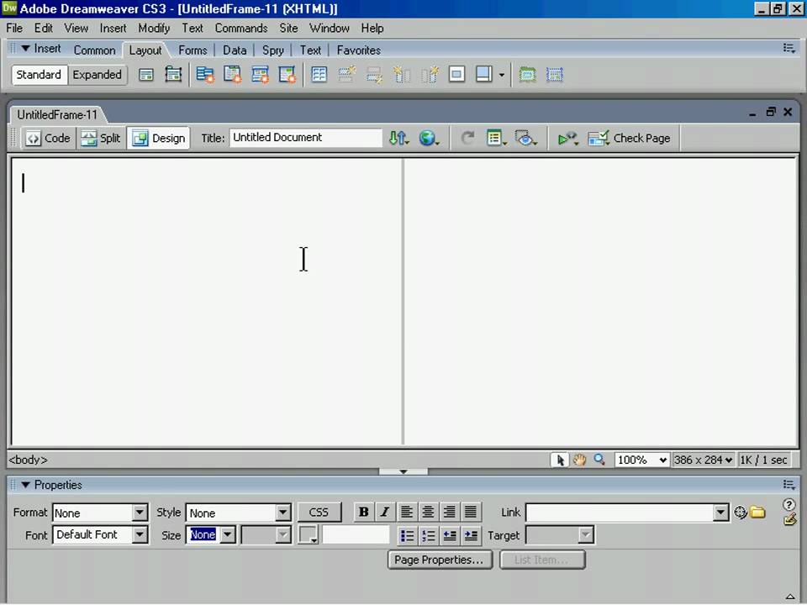Click the Point to File target icon
Image resolution: width=807 pixels, height=605 pixels.
(740, 513)
